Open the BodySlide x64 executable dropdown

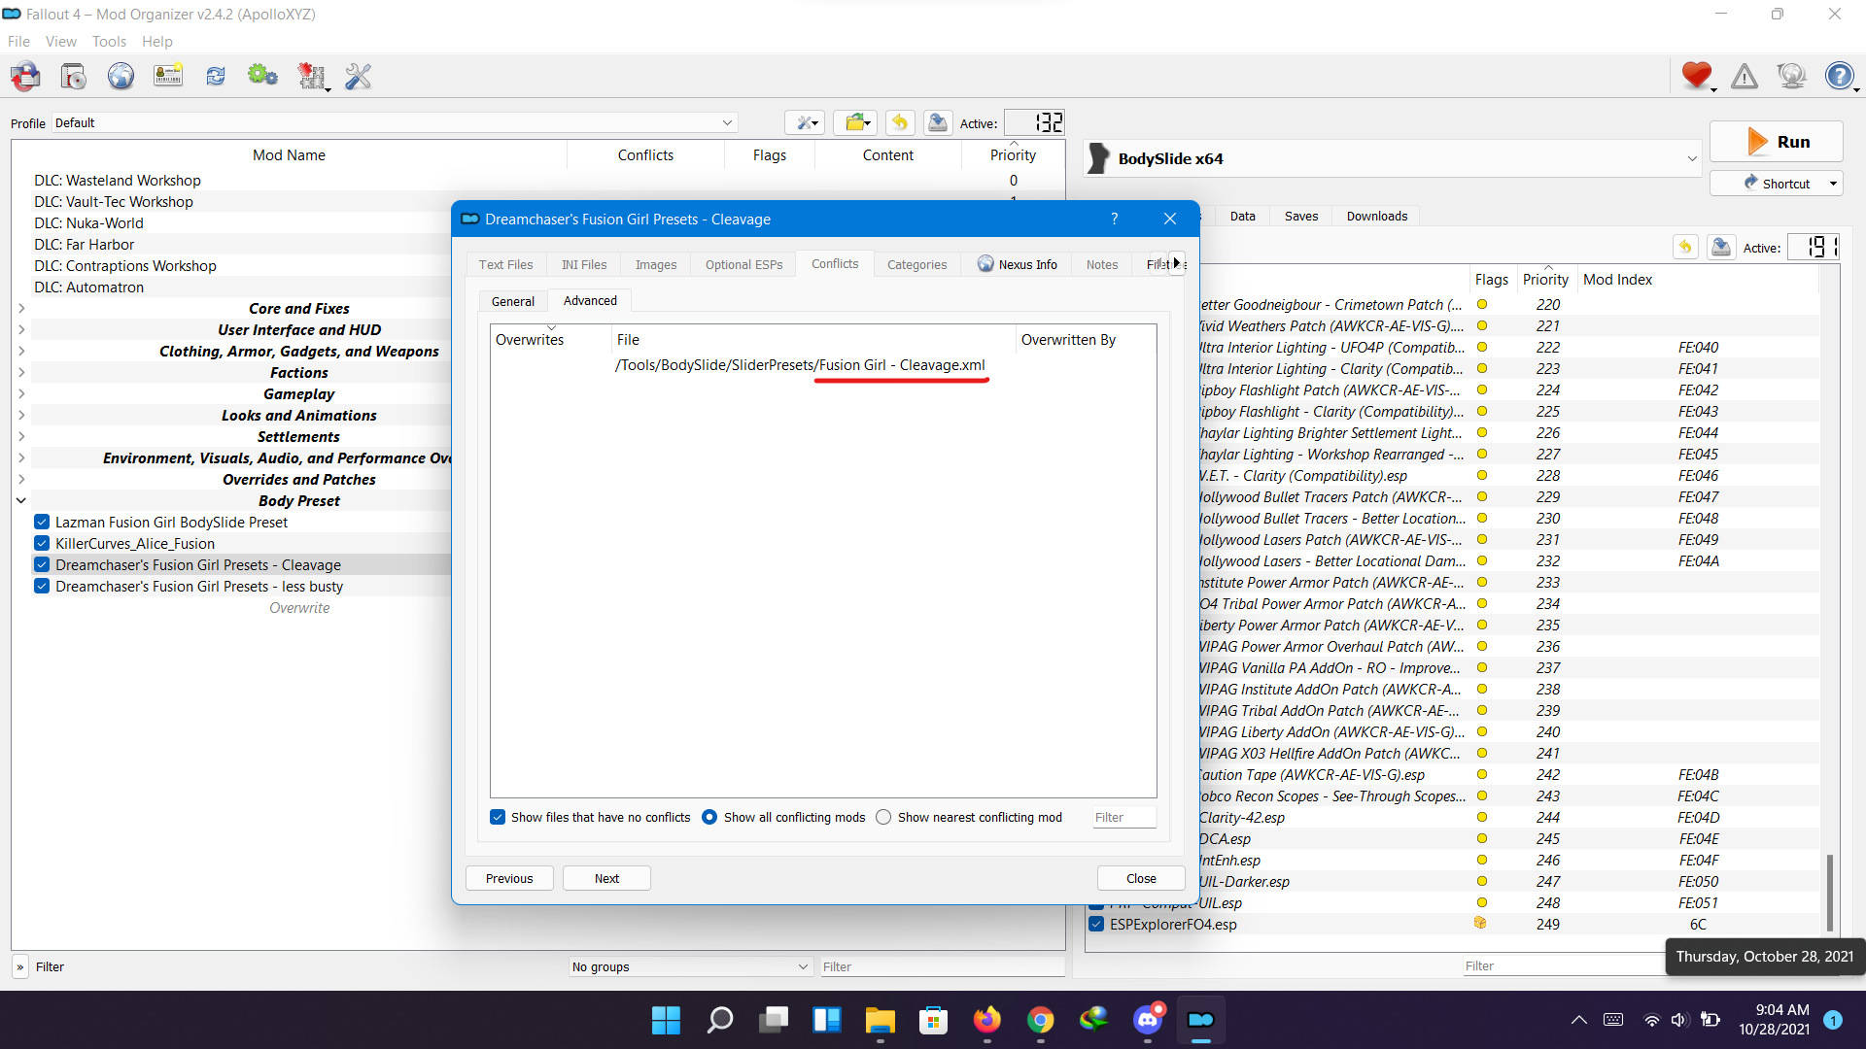coord(1691,158)
